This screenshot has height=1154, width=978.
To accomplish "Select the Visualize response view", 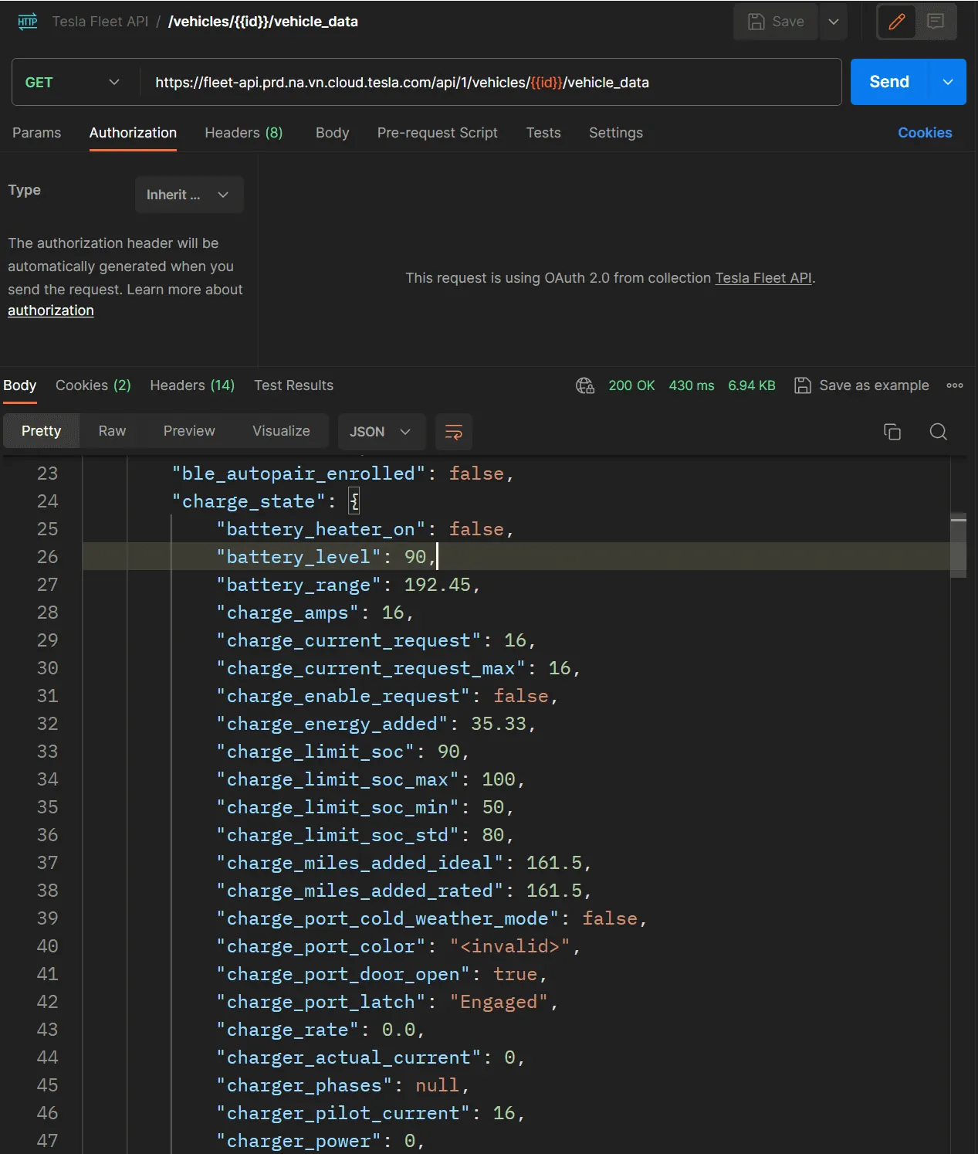I will [281, 431].
